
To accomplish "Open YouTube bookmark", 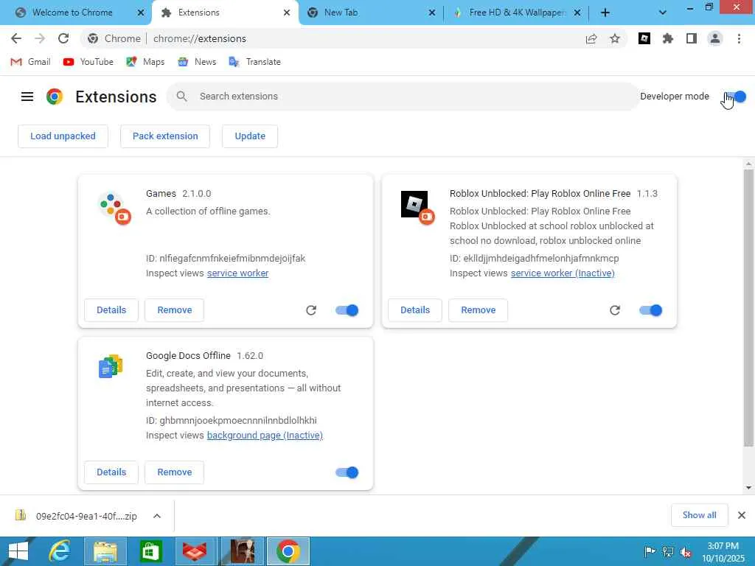I will [x=88, y=62].
